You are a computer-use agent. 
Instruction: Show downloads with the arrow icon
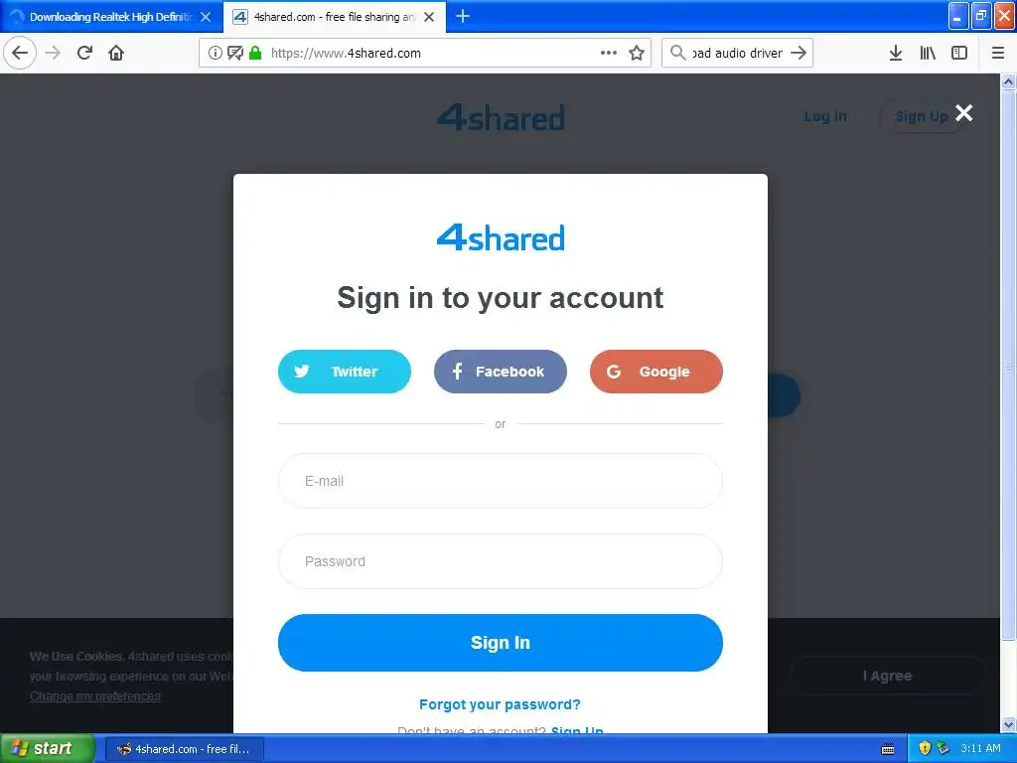coord(896,53)
